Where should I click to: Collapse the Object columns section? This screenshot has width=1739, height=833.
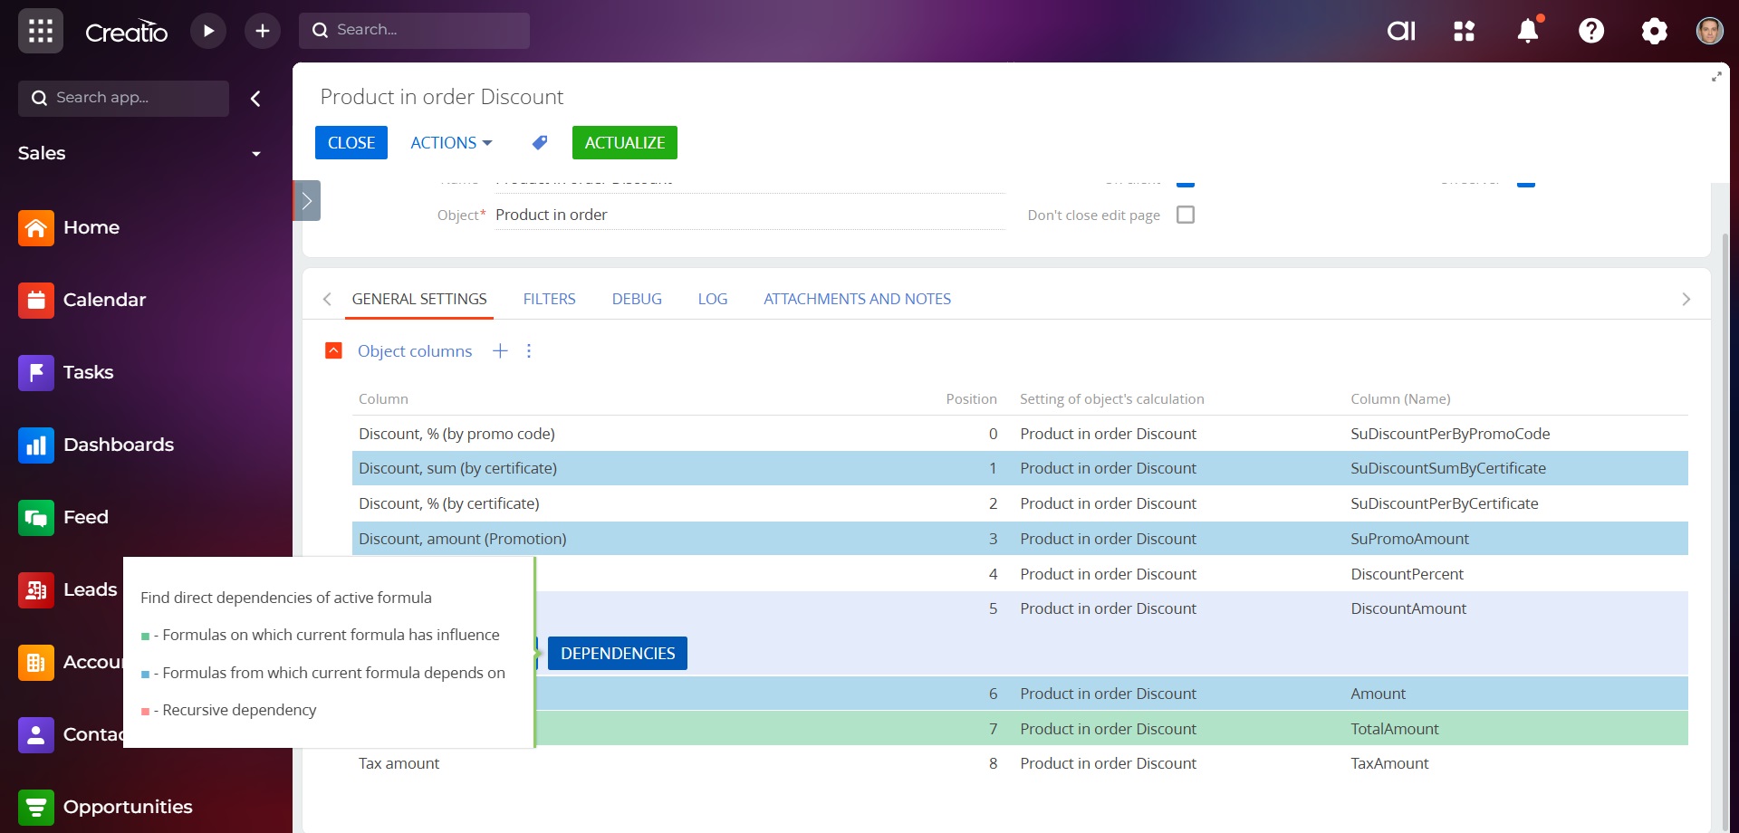click(x=333, y=351)
